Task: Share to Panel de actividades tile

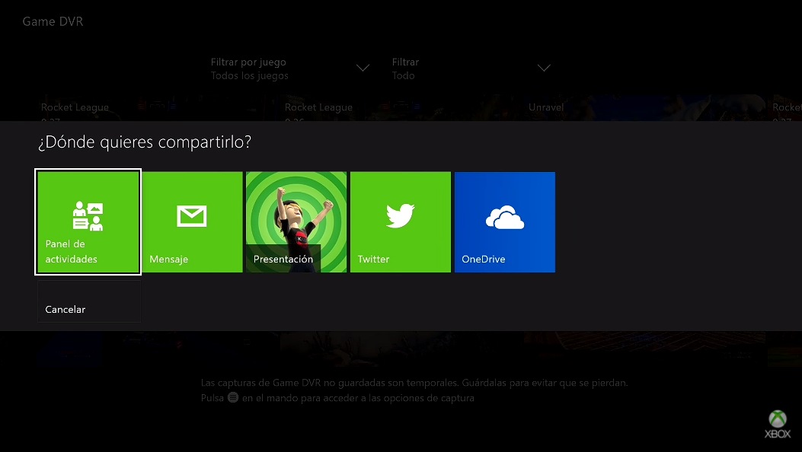Action: tap(88, 221)
